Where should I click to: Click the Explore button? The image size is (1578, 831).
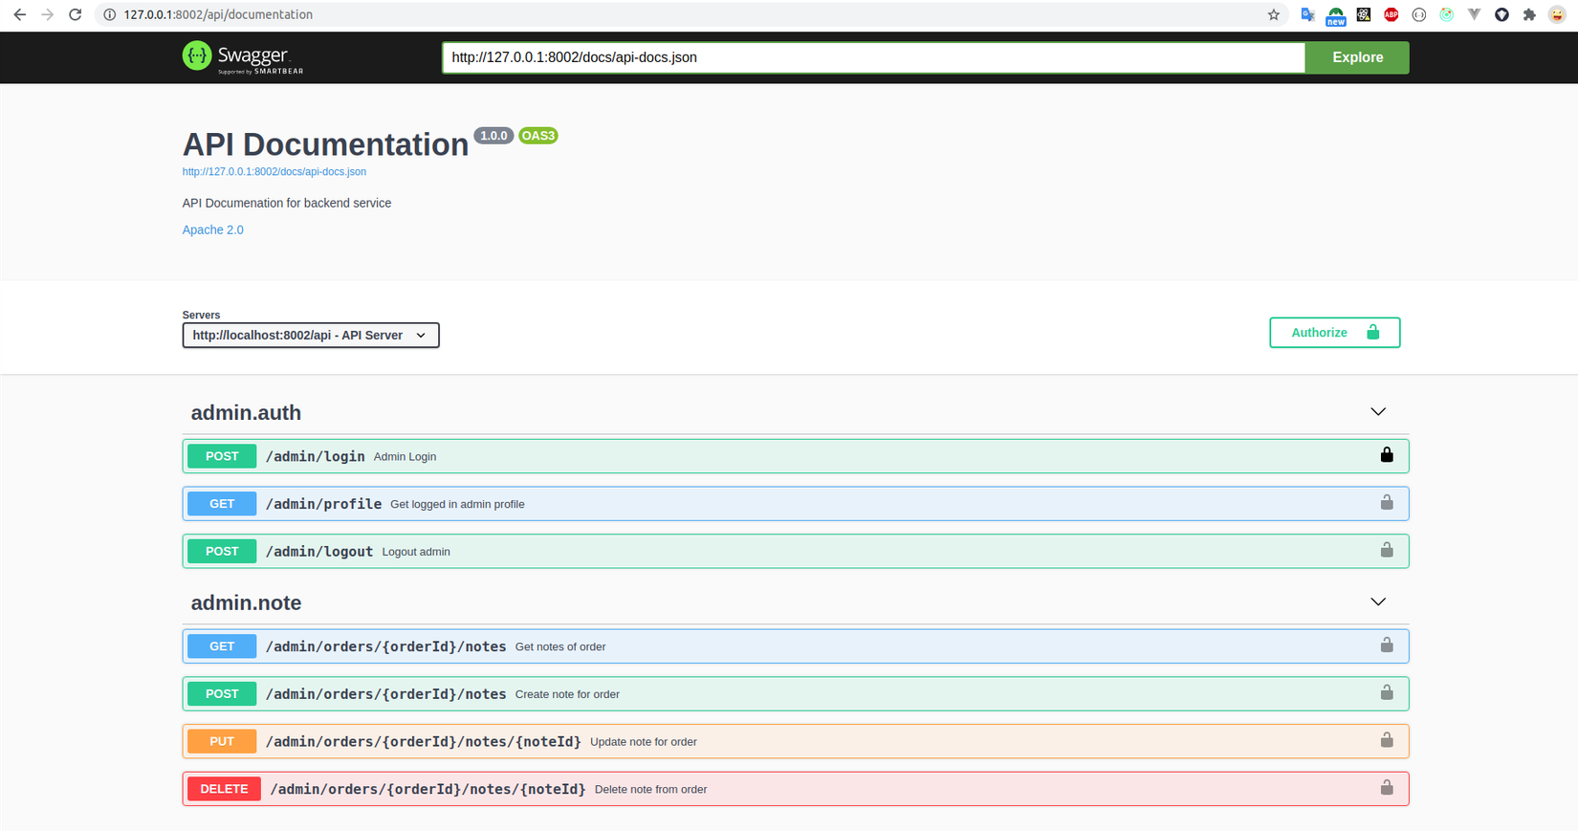click(1357, 57)
